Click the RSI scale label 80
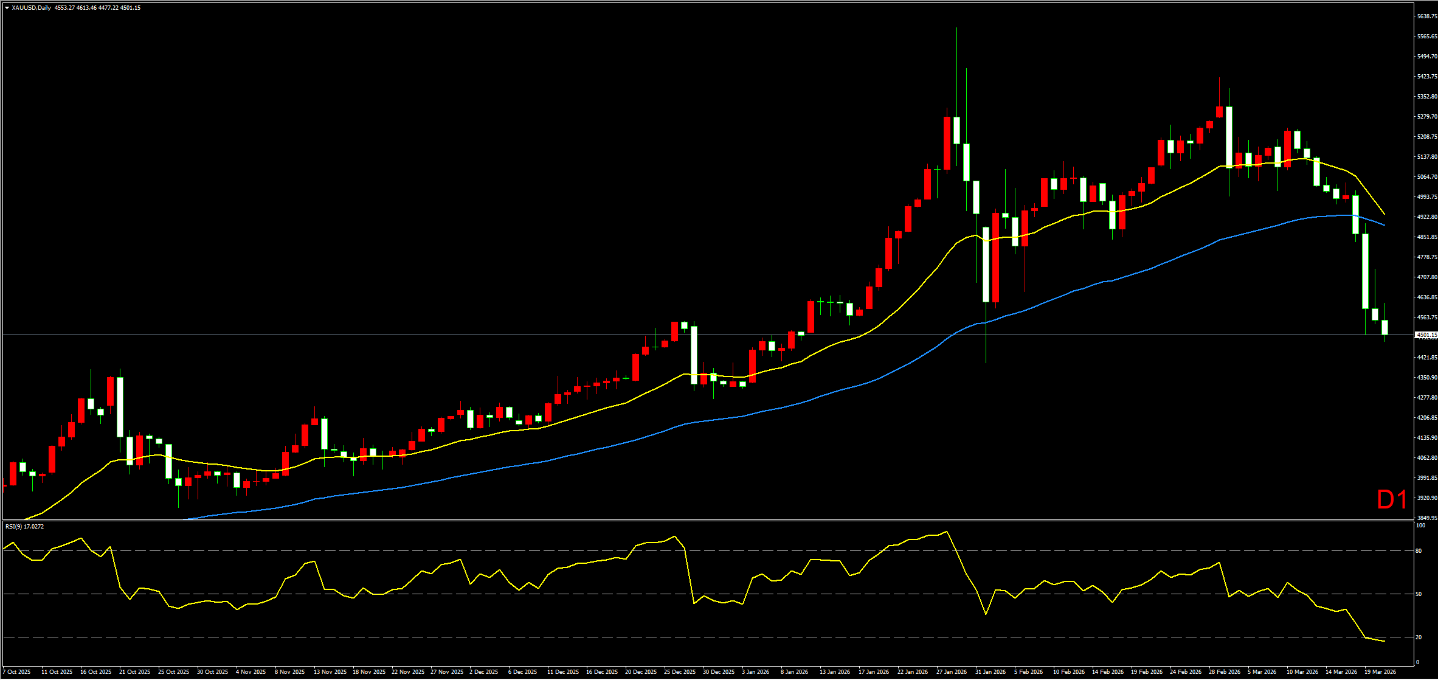Viewport: 1438px width, 680px height. pyautogui.click(x=1419, y=551)
